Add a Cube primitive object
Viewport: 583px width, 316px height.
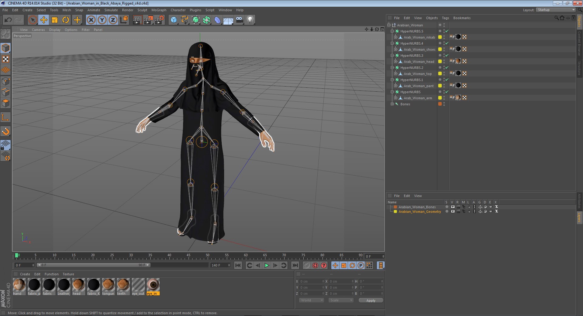(174, 20)
